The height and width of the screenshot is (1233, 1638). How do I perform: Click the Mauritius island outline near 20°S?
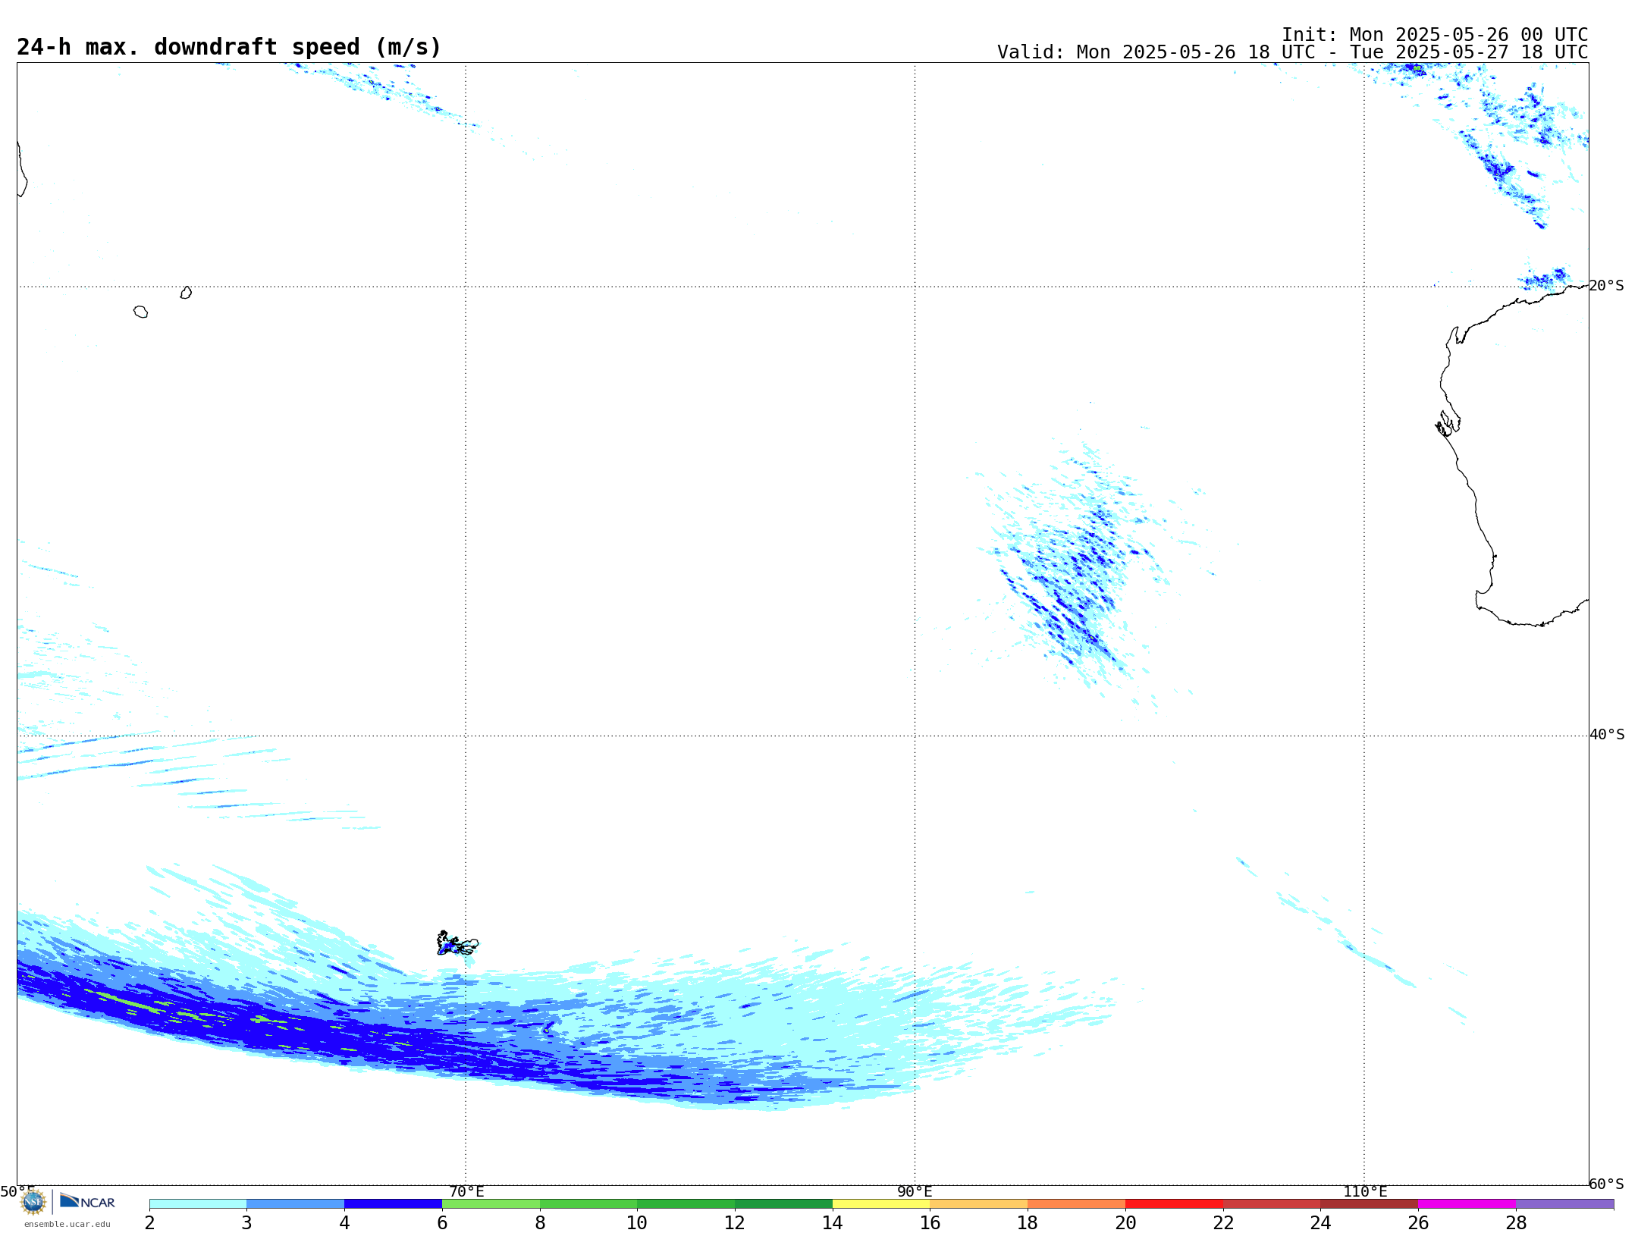186,293
